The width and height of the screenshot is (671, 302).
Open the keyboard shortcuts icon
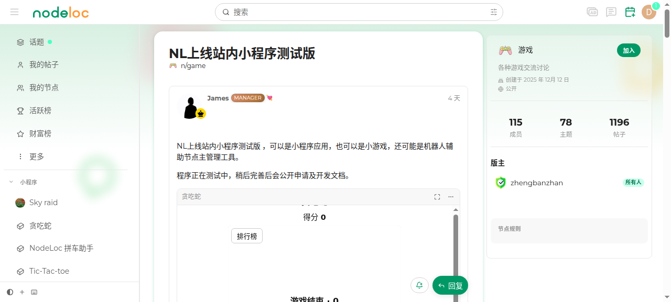(34, 292)
